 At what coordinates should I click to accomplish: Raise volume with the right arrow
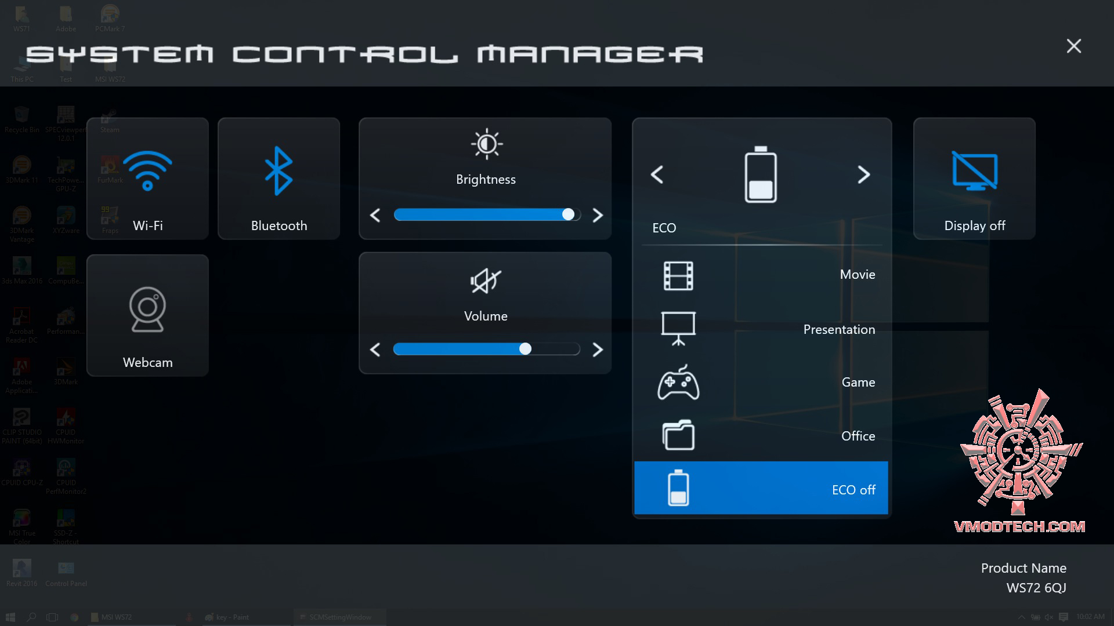(x=598, y=350)
